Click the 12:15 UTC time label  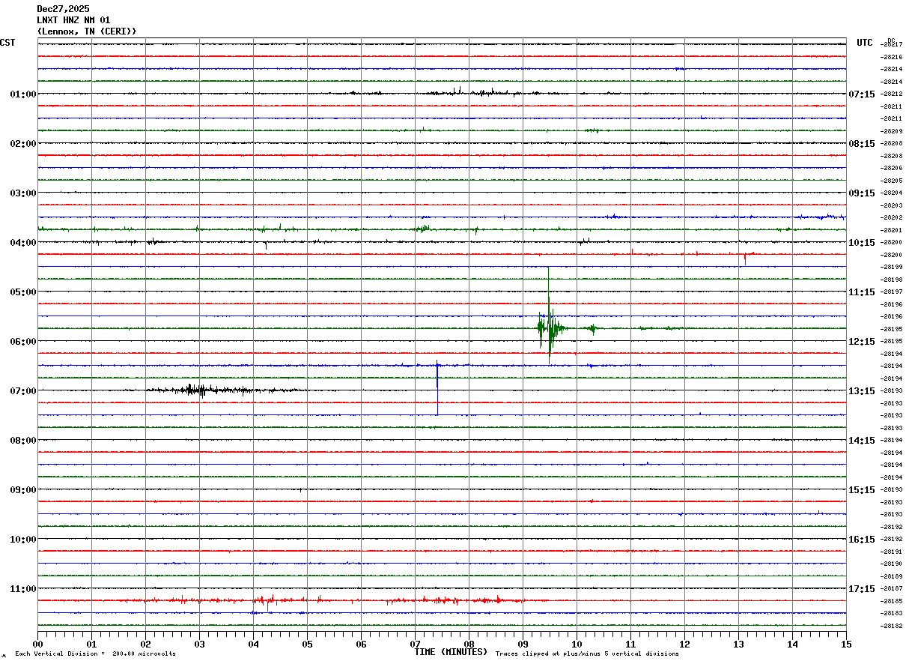[x=862, y=342]
